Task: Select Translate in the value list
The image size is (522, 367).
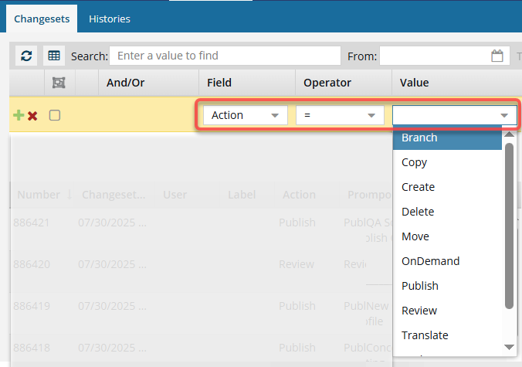Action: click(x=425, y=335)
